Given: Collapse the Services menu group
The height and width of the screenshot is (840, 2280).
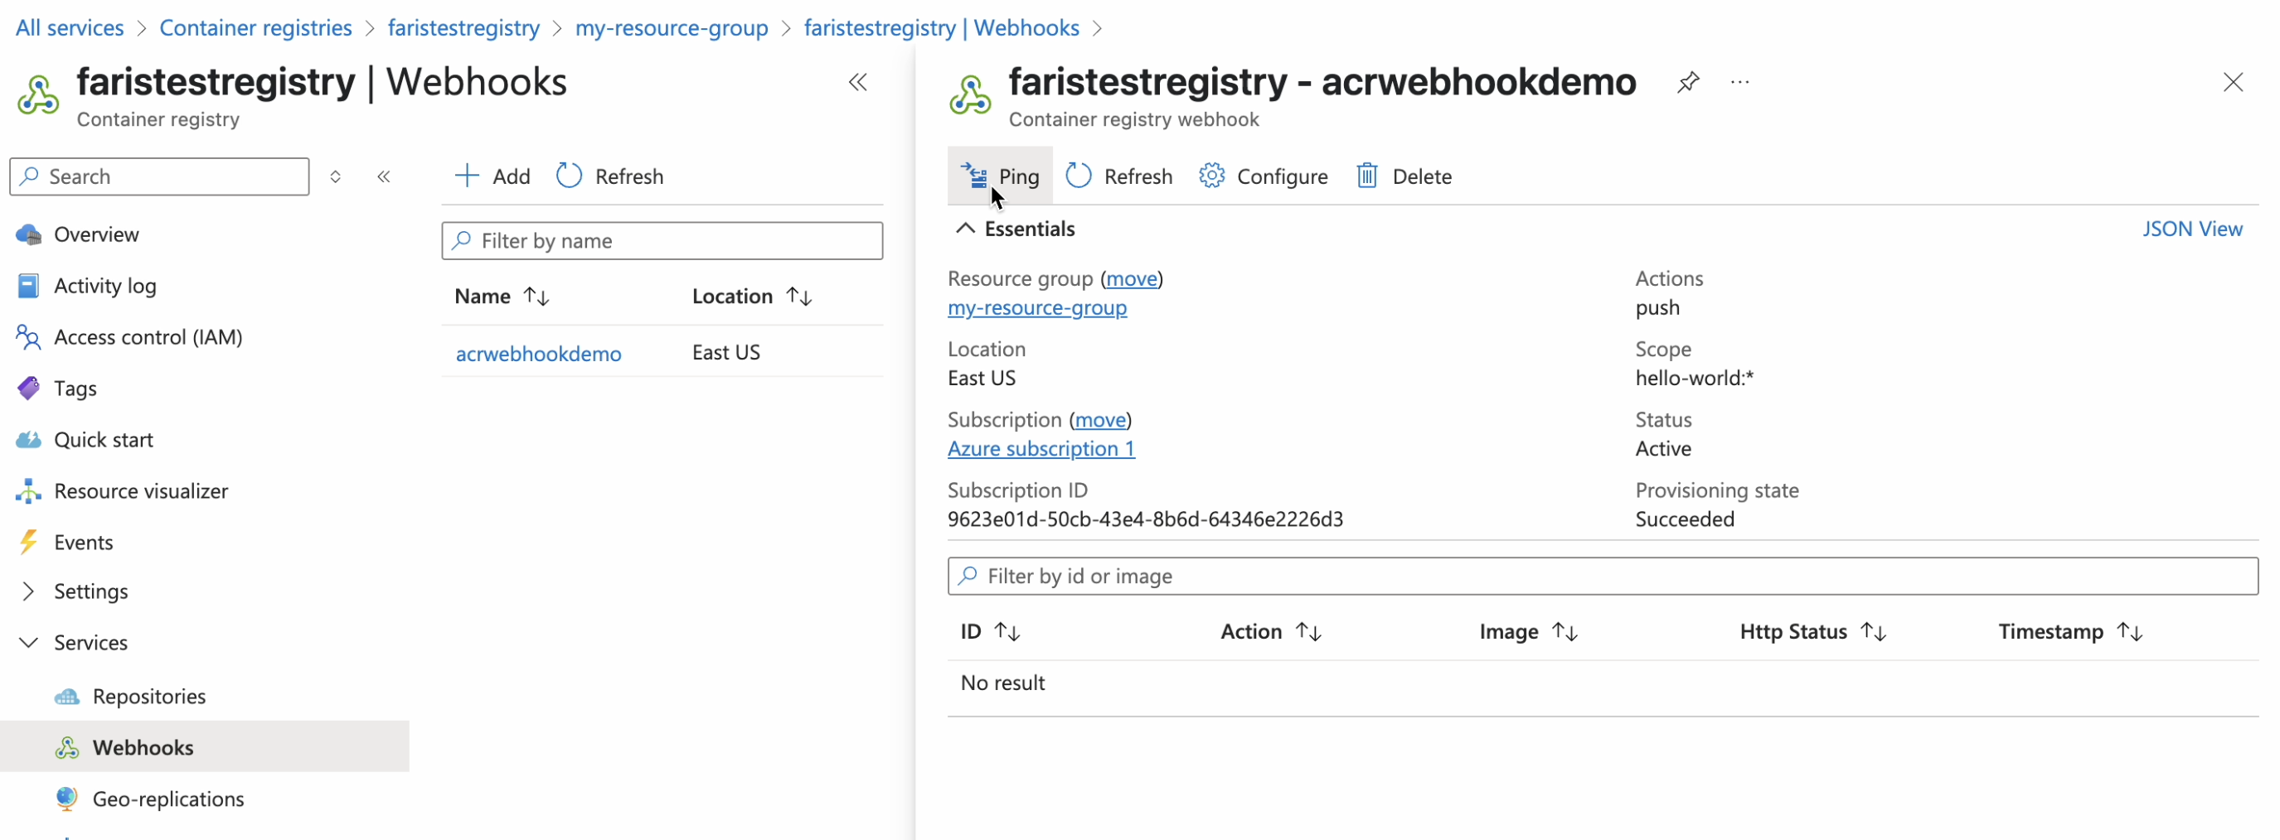Looking at the screenshot, I should tap(28, 642).
